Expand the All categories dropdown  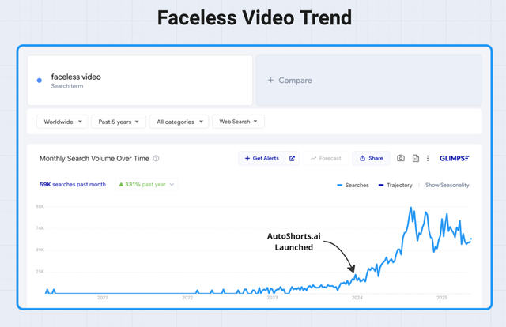point(179,122)
